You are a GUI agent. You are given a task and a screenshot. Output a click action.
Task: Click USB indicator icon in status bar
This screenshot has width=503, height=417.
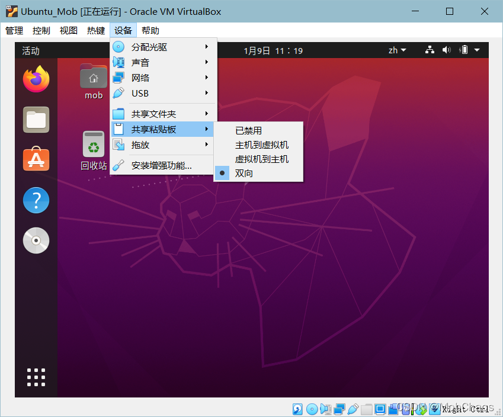pyautogui.click(x=353, y=409)
